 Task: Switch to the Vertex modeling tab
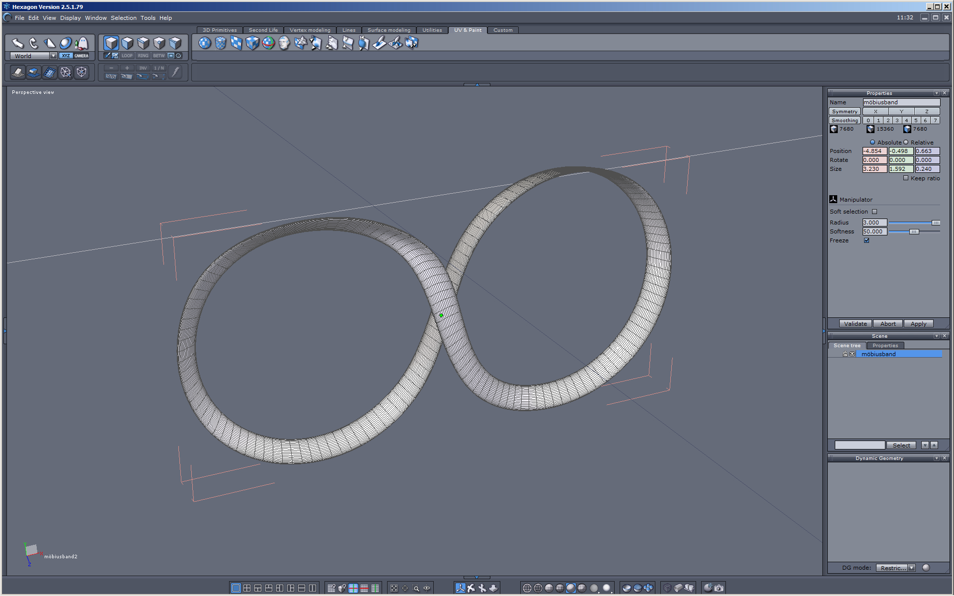click(x=310, y=30)
